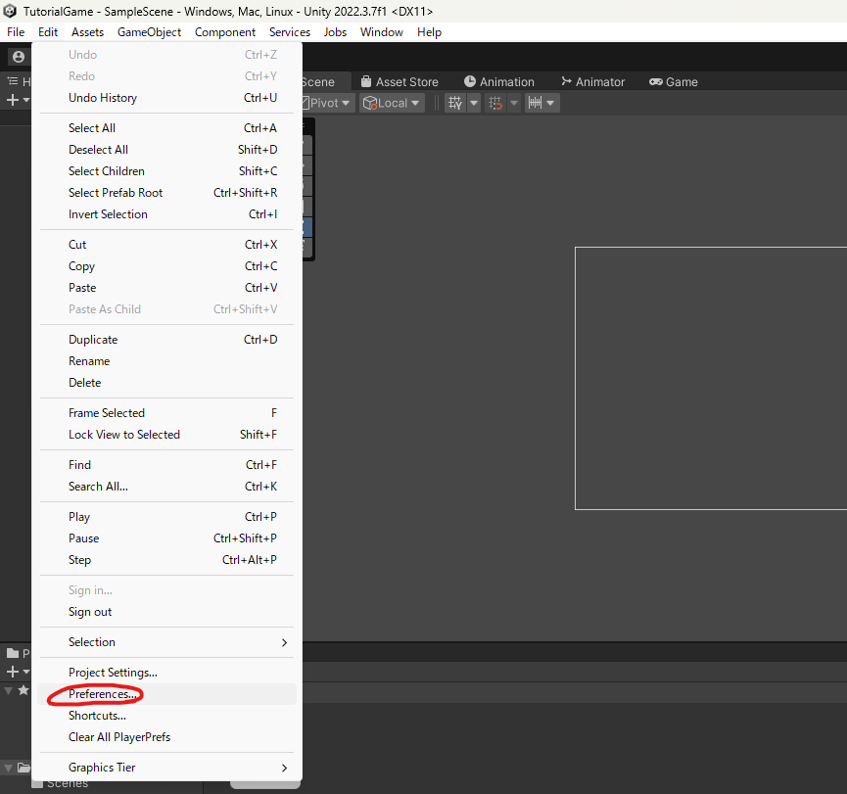This screenshot has height=794, width=847.
Task: Open the Unity account profile icon
Action: [x=19, y=57]
